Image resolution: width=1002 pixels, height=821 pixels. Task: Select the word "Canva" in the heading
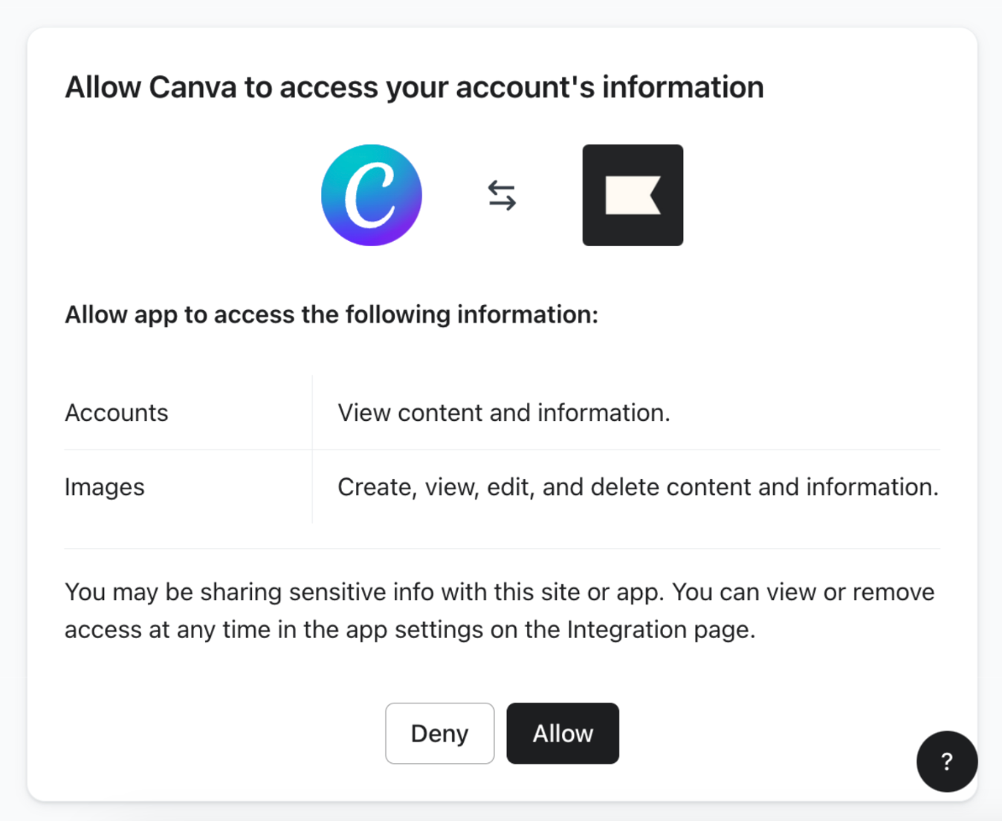tap(193, 88)
